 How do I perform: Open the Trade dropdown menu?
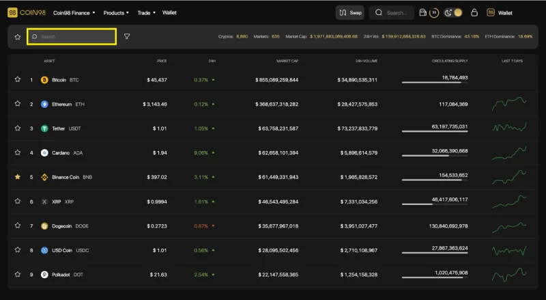pyautogui.click(x=146, y=13)
